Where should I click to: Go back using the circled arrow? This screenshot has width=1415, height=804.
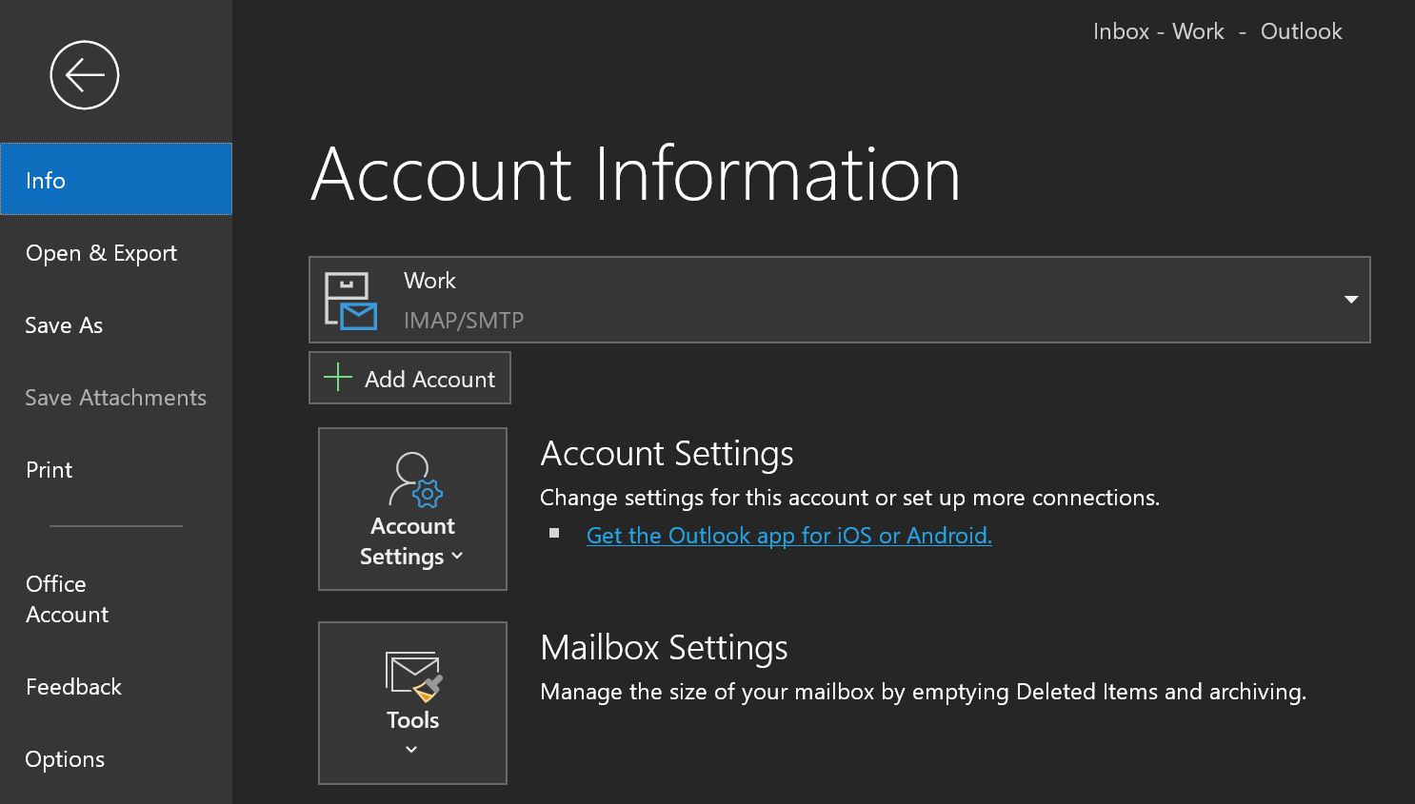85,75
